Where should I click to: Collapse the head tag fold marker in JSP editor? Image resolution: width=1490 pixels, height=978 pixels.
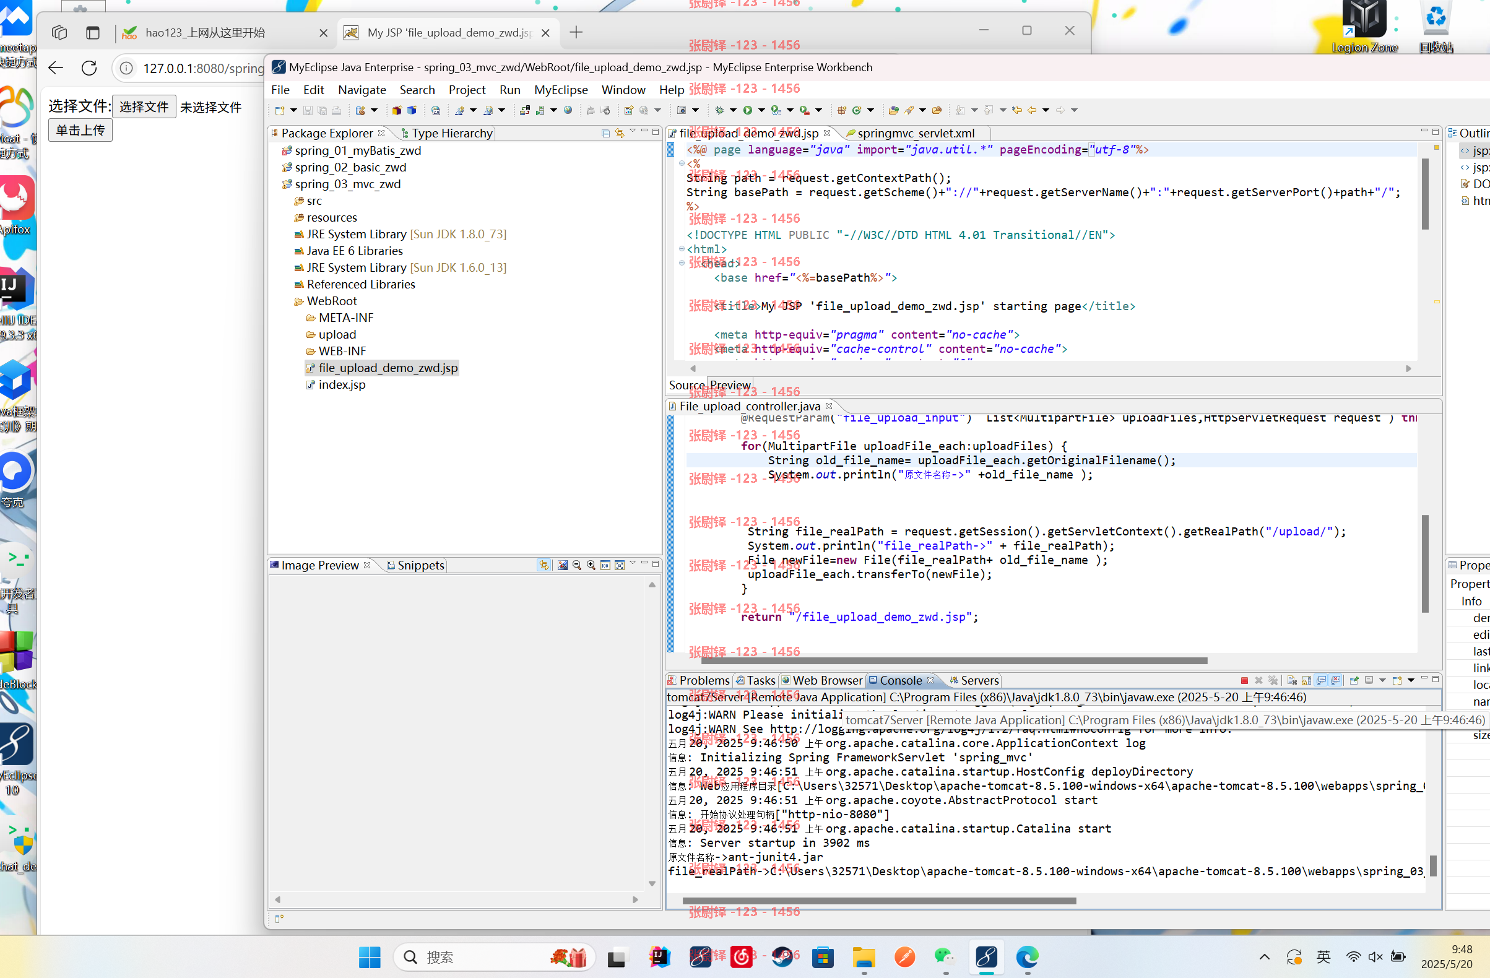pos(682,263)
